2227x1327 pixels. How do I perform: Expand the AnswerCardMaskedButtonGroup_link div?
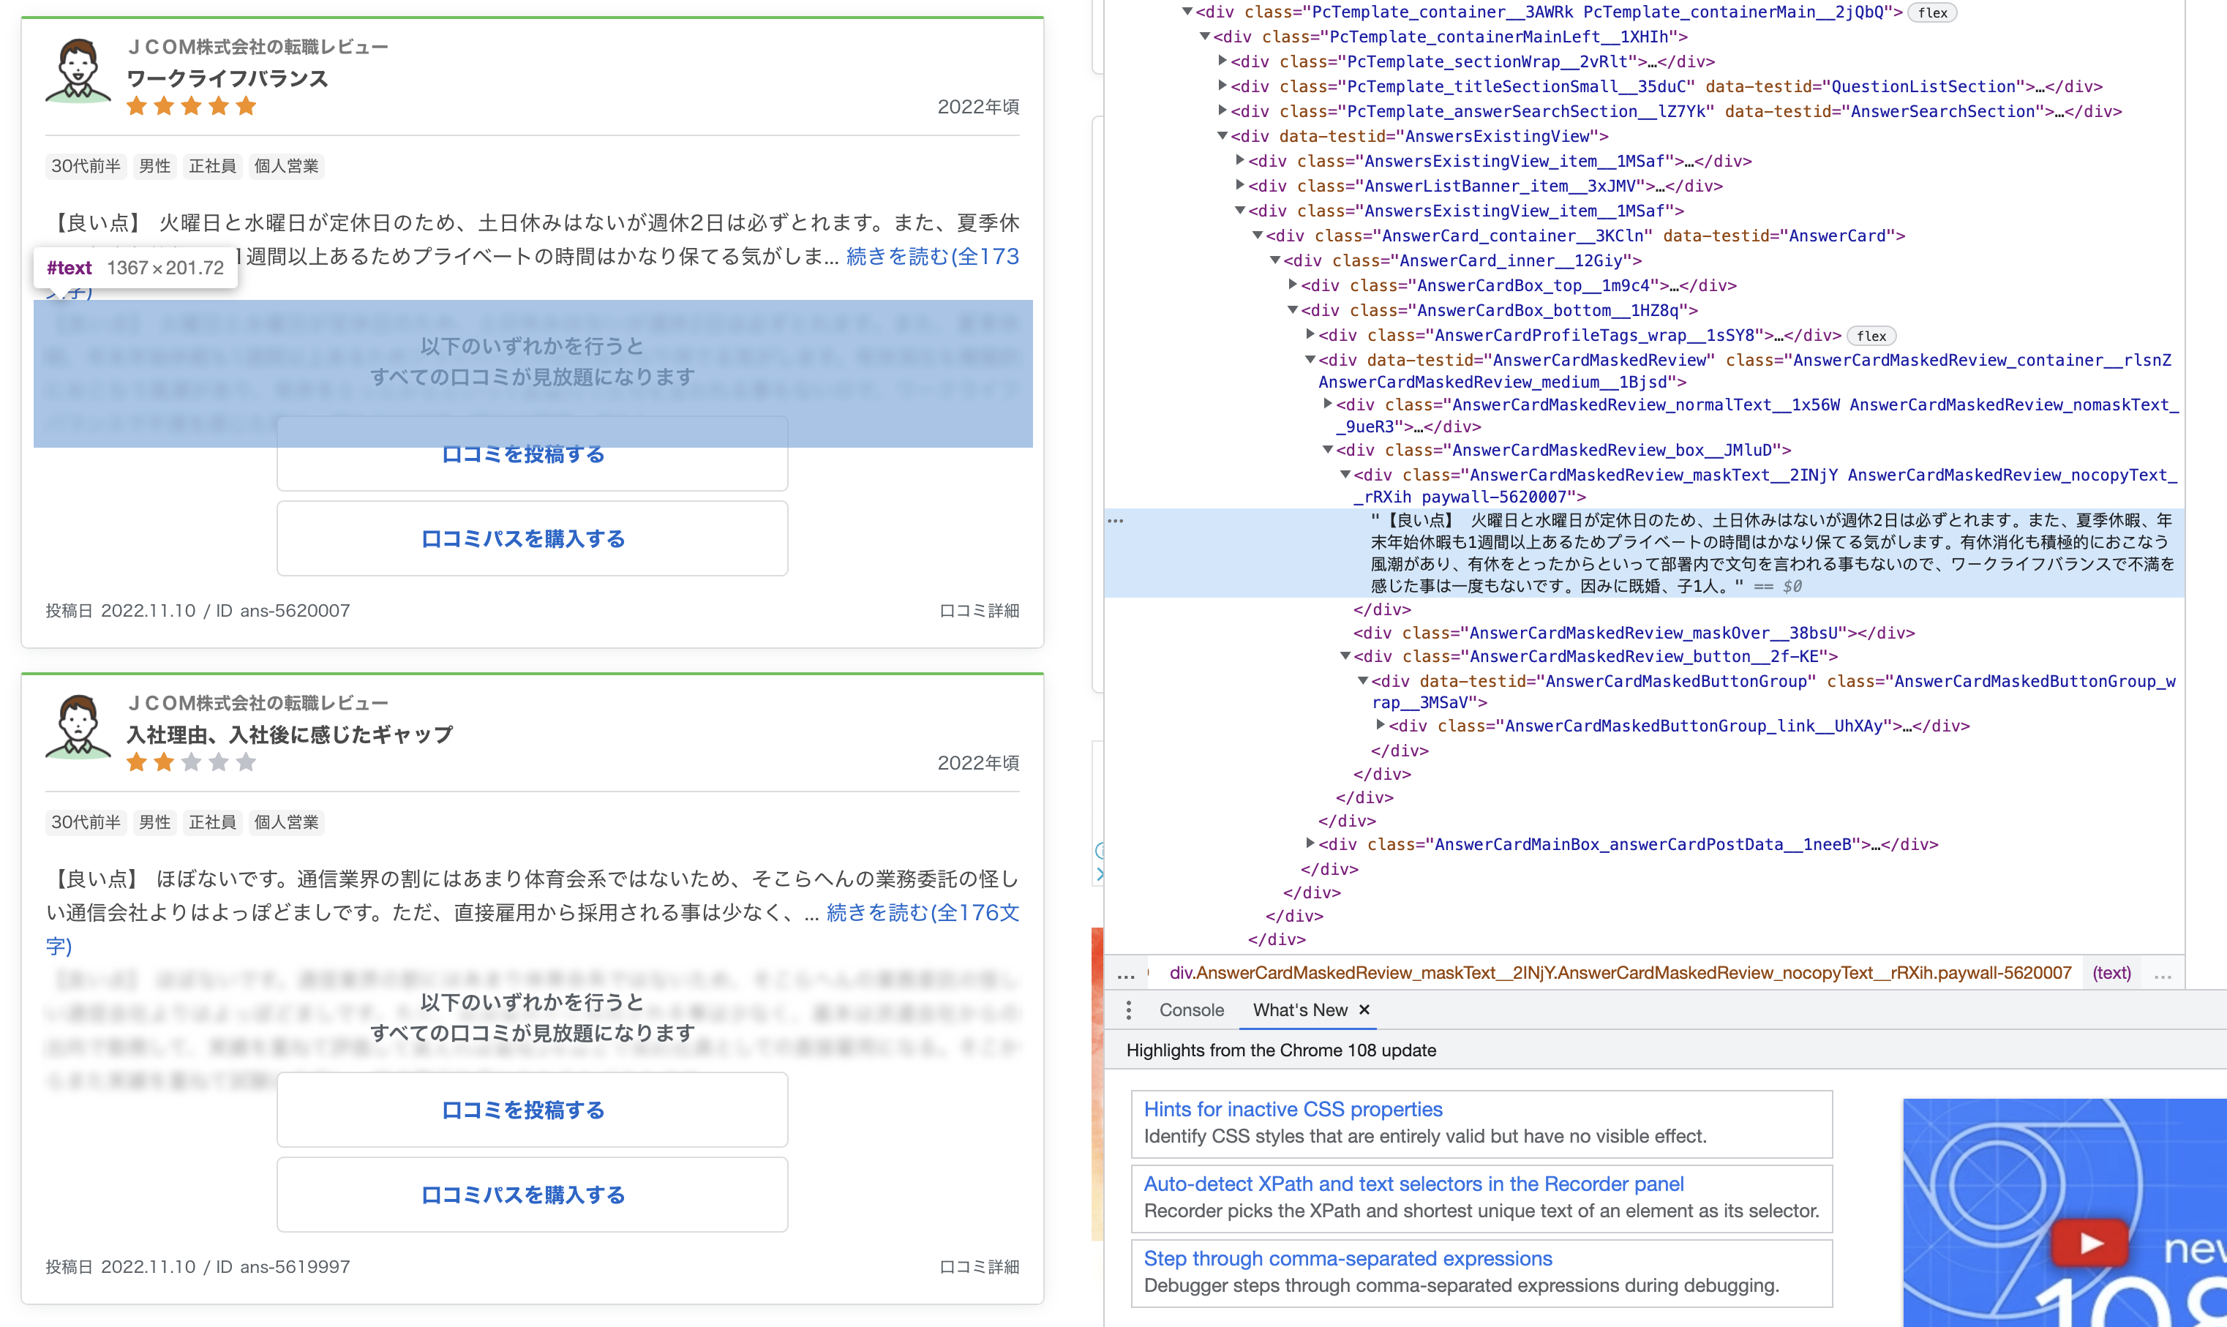click(1381, 725)
